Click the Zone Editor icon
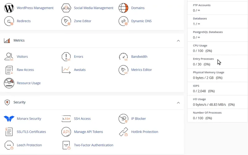 (x=66, y=21)
